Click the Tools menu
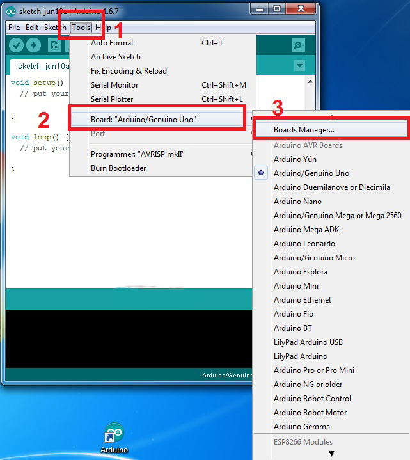The image size is (410, 460). click(x=81, y=28)
